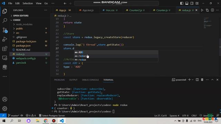Click Select Postgres Server
This screenshot has height=124, width=221.
(x=52, y=116)
